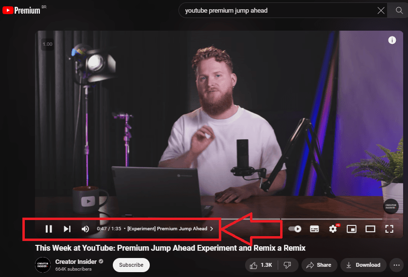Dislike the video
Screen dimensions: 408x277
pos(287,265)
